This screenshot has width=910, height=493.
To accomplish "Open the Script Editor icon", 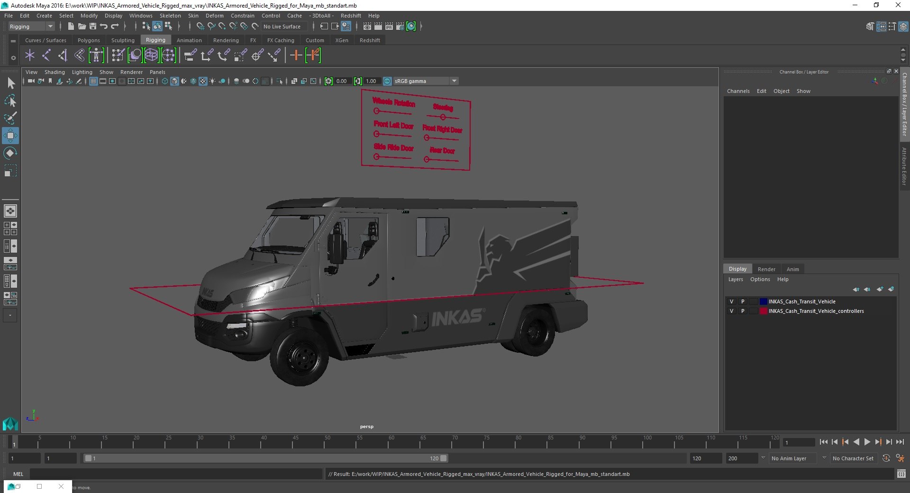I will click(901, 474).
